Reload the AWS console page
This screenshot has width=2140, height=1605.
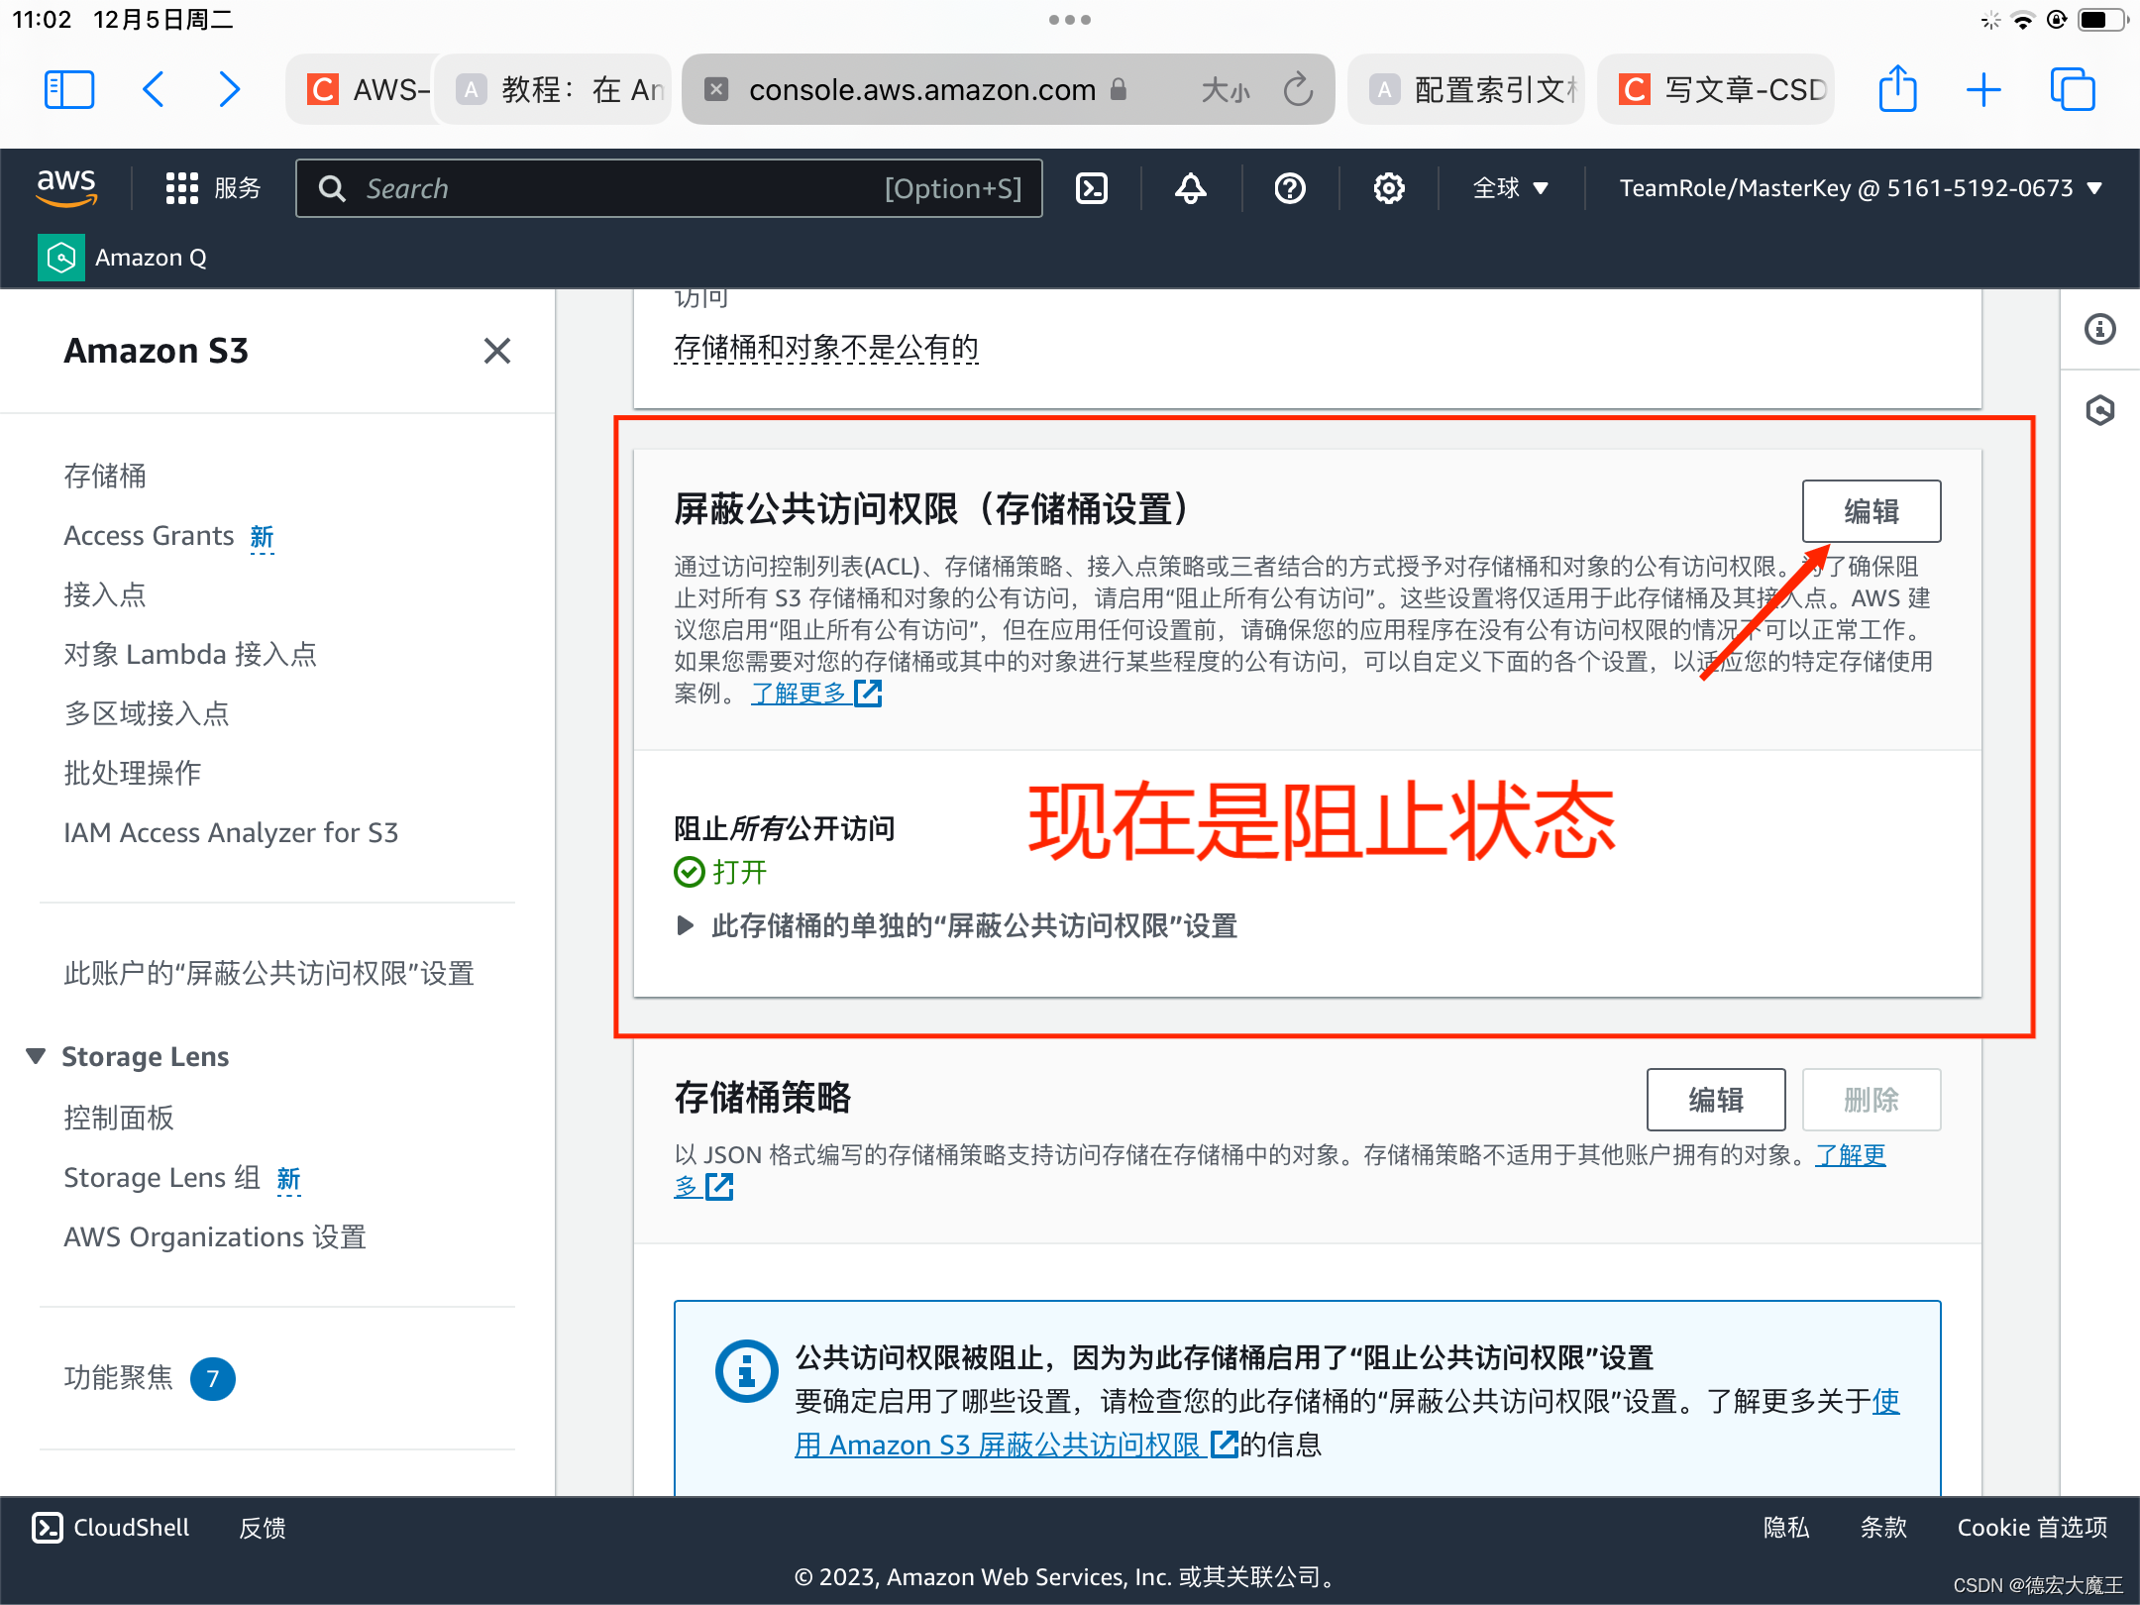click(x=1298, y=90)
